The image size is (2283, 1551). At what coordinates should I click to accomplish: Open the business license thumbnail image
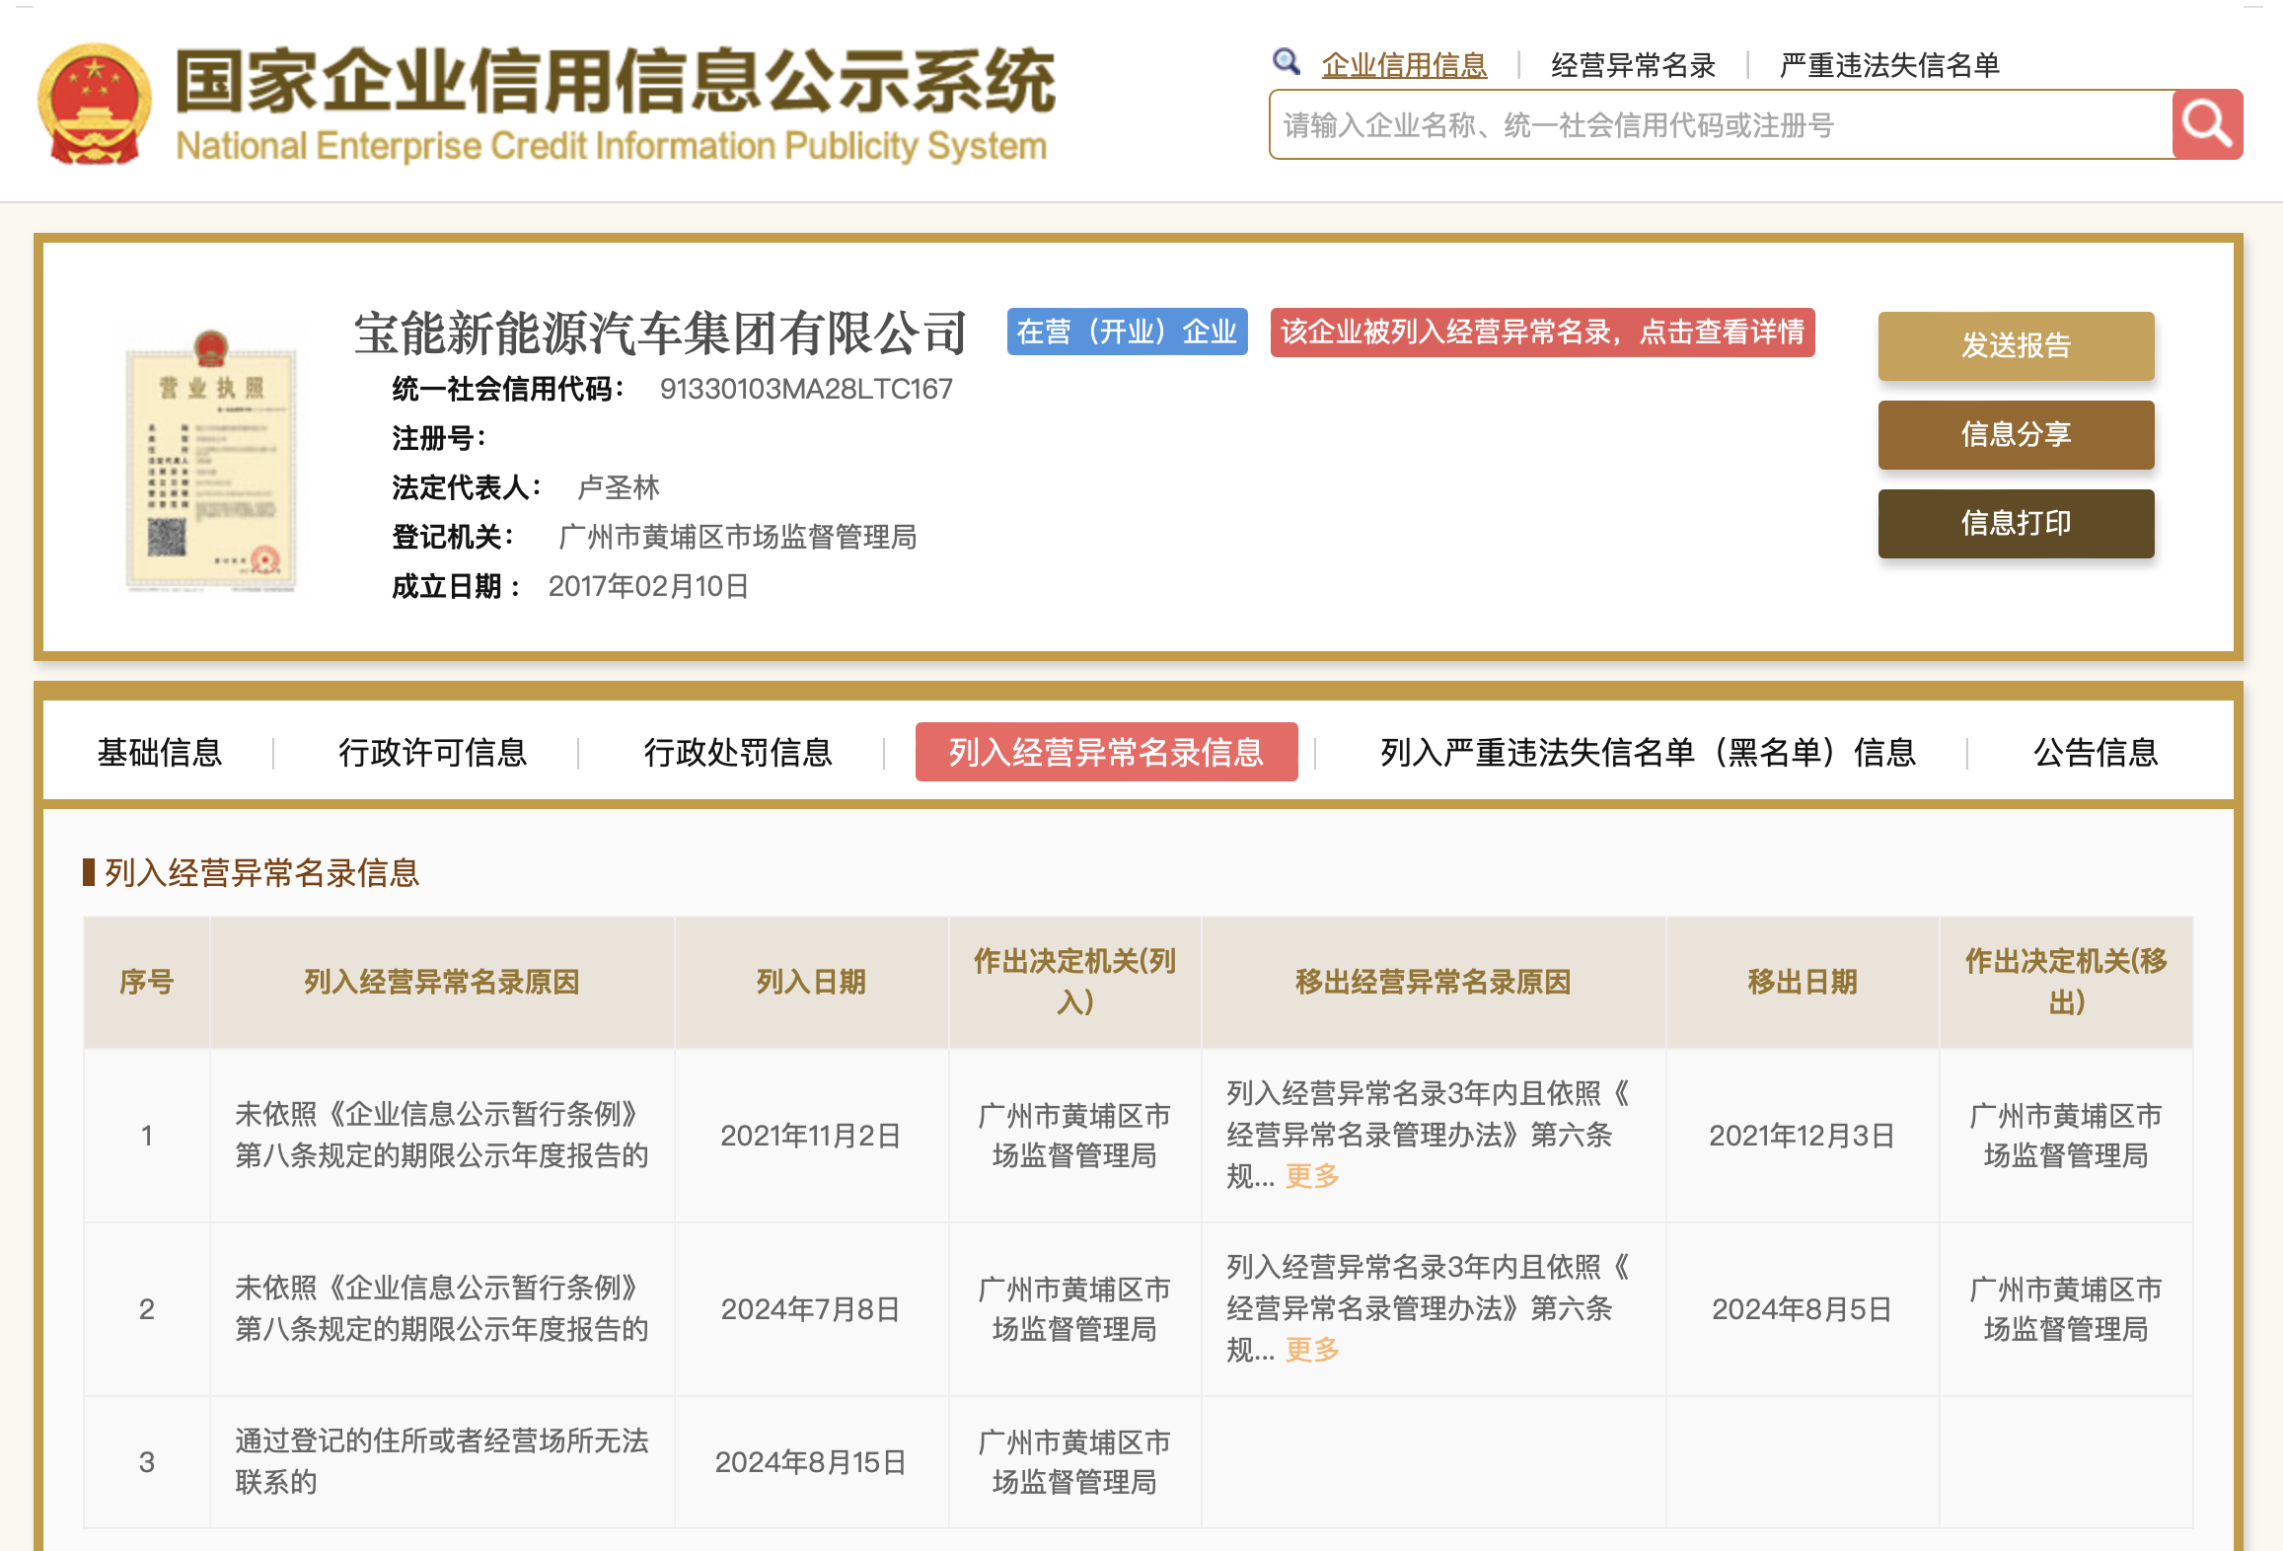coord(210,461)
